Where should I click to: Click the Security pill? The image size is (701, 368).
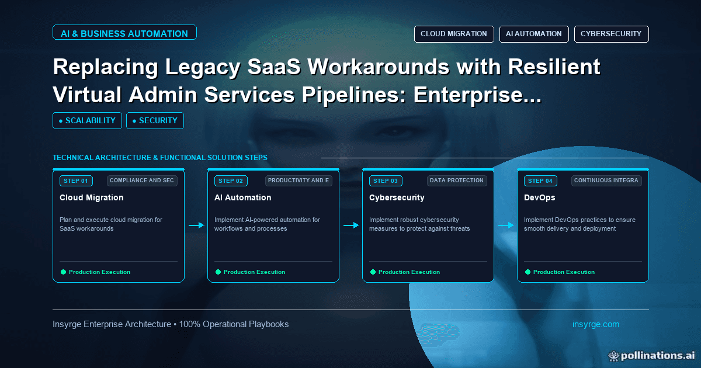[155, 120]
